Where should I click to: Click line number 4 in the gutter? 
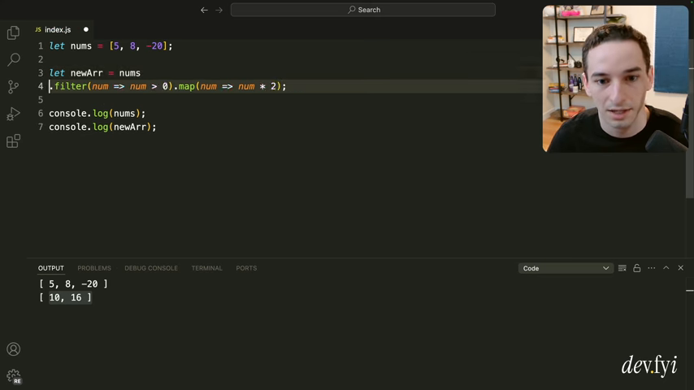point(41,86)
